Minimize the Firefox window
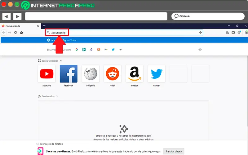Image resolution: width=248 pixels, height=155 pixels. click(229, 26)
